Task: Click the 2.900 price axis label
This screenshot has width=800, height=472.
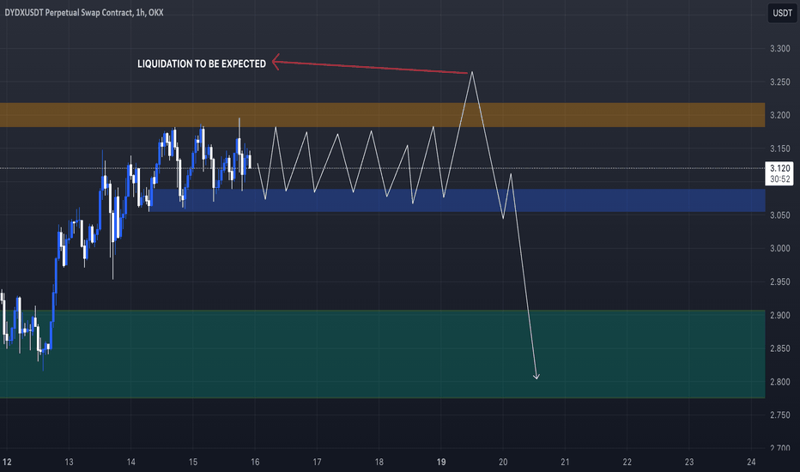Action: pyautogui.click(x=780, y=315)
